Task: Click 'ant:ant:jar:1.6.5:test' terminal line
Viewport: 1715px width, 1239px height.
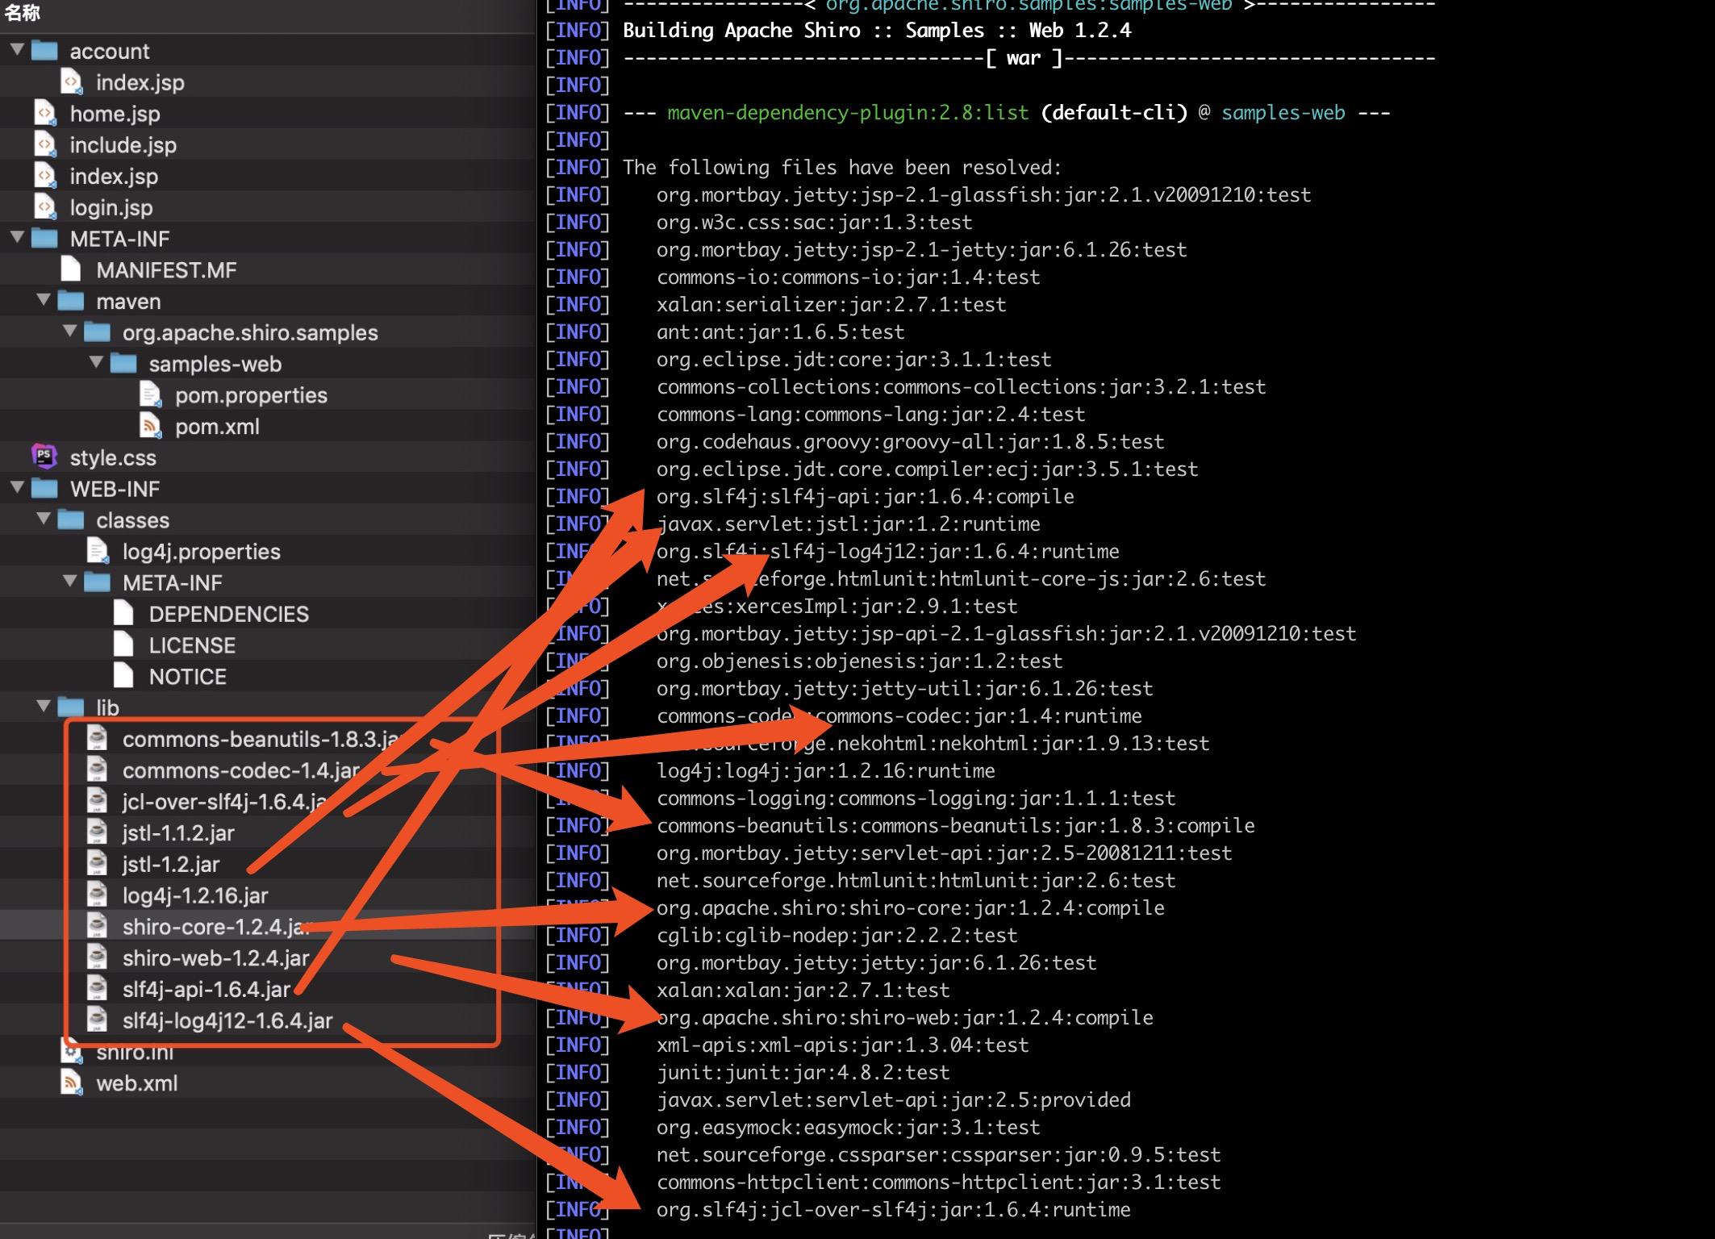Action: pos(780,332)
